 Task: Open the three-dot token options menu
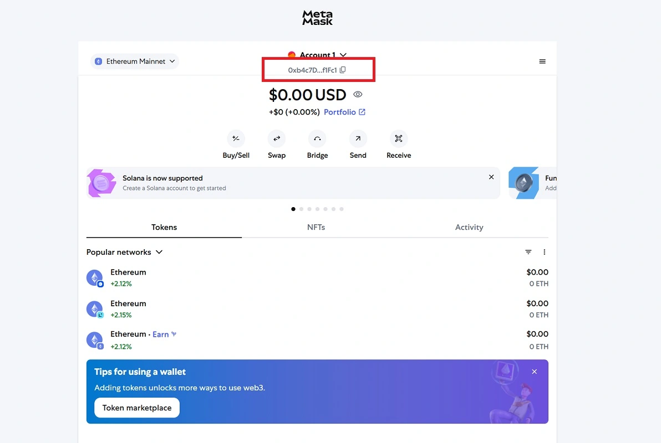544,252
